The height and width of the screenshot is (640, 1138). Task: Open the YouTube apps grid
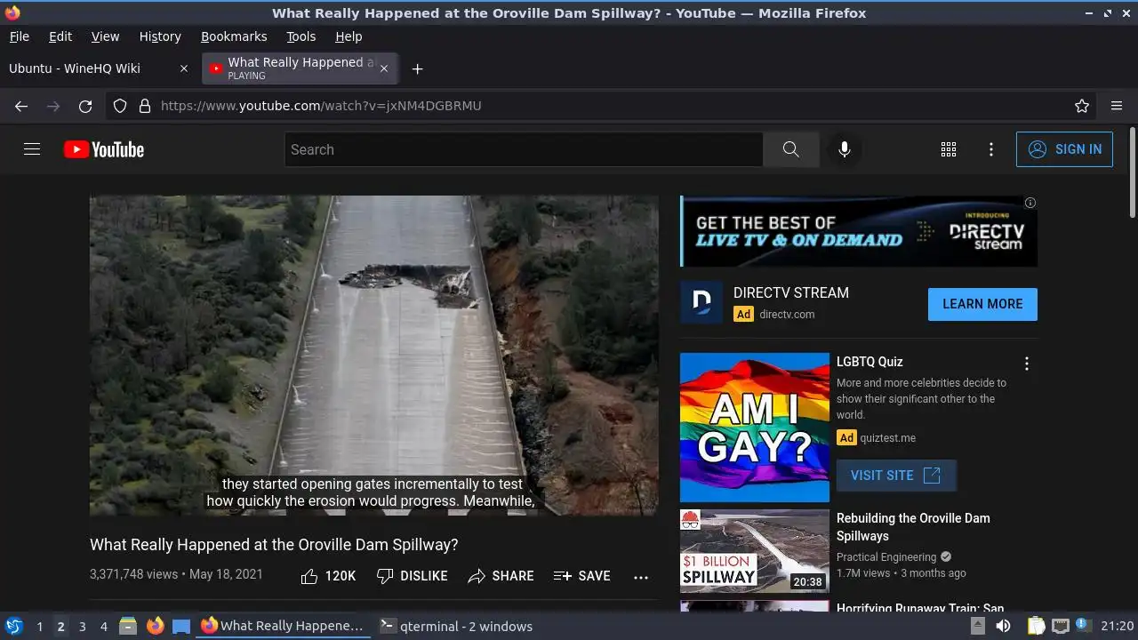(x=949, y=149)
